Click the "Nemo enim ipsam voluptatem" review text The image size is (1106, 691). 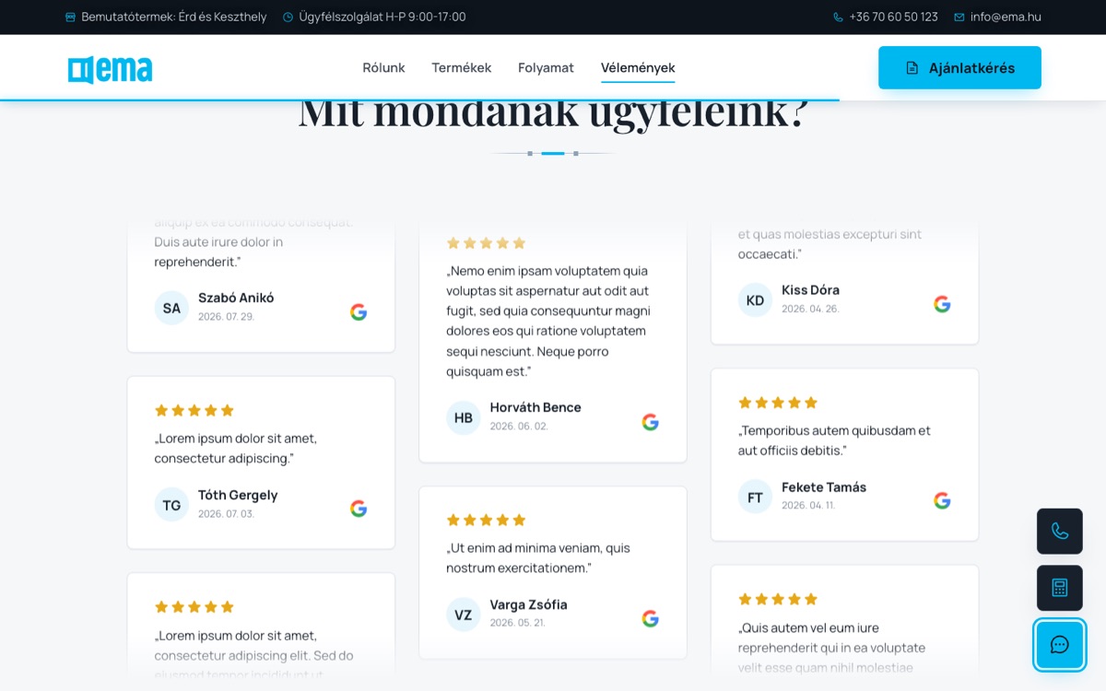(548, 321)
